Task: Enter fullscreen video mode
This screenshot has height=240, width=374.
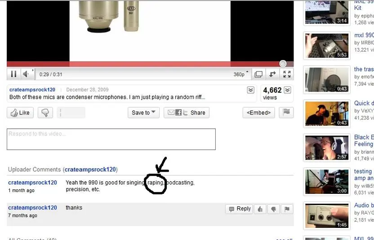Action: 287,74
